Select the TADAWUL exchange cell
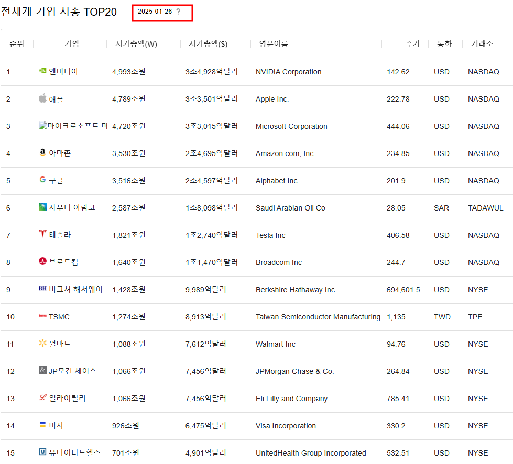The width and height of the screenshot is (513, 464). point(486,208)
